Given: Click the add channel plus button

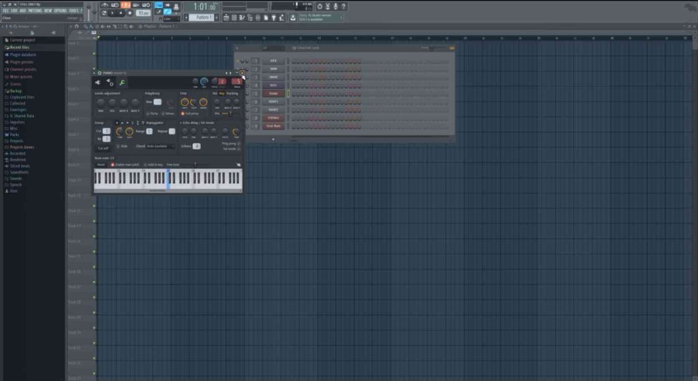Looking at the screenshot, I should (x=273, y=139).
